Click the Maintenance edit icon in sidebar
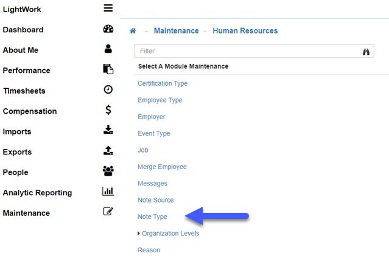Viewport: 389px width, 256px height. coord(108,212)
